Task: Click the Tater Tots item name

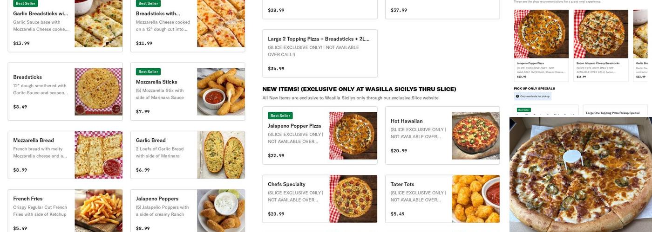Action: point(402,184)
